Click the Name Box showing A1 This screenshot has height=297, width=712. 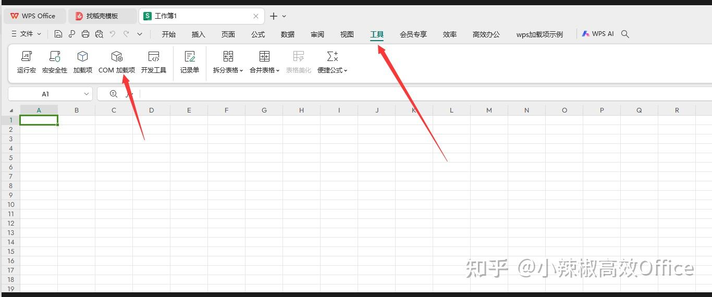pos(45,94)
